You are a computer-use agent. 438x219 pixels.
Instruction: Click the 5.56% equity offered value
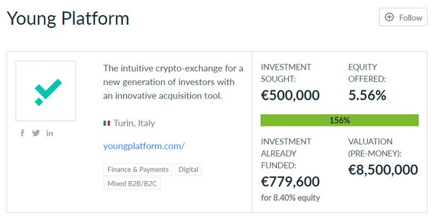(367, 95)
